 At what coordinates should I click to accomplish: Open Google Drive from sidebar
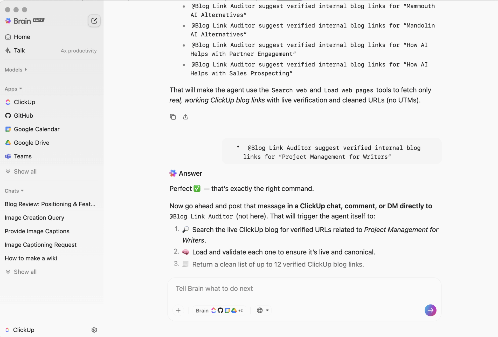[x=31, y=142]
